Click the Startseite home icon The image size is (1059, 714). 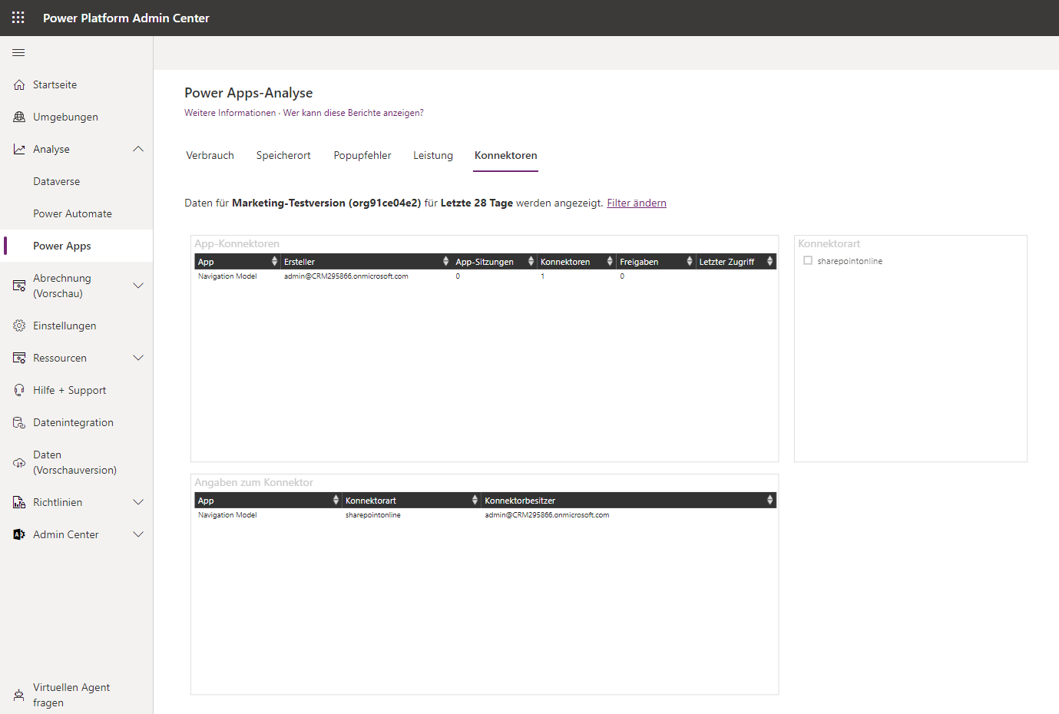point(19,85)
